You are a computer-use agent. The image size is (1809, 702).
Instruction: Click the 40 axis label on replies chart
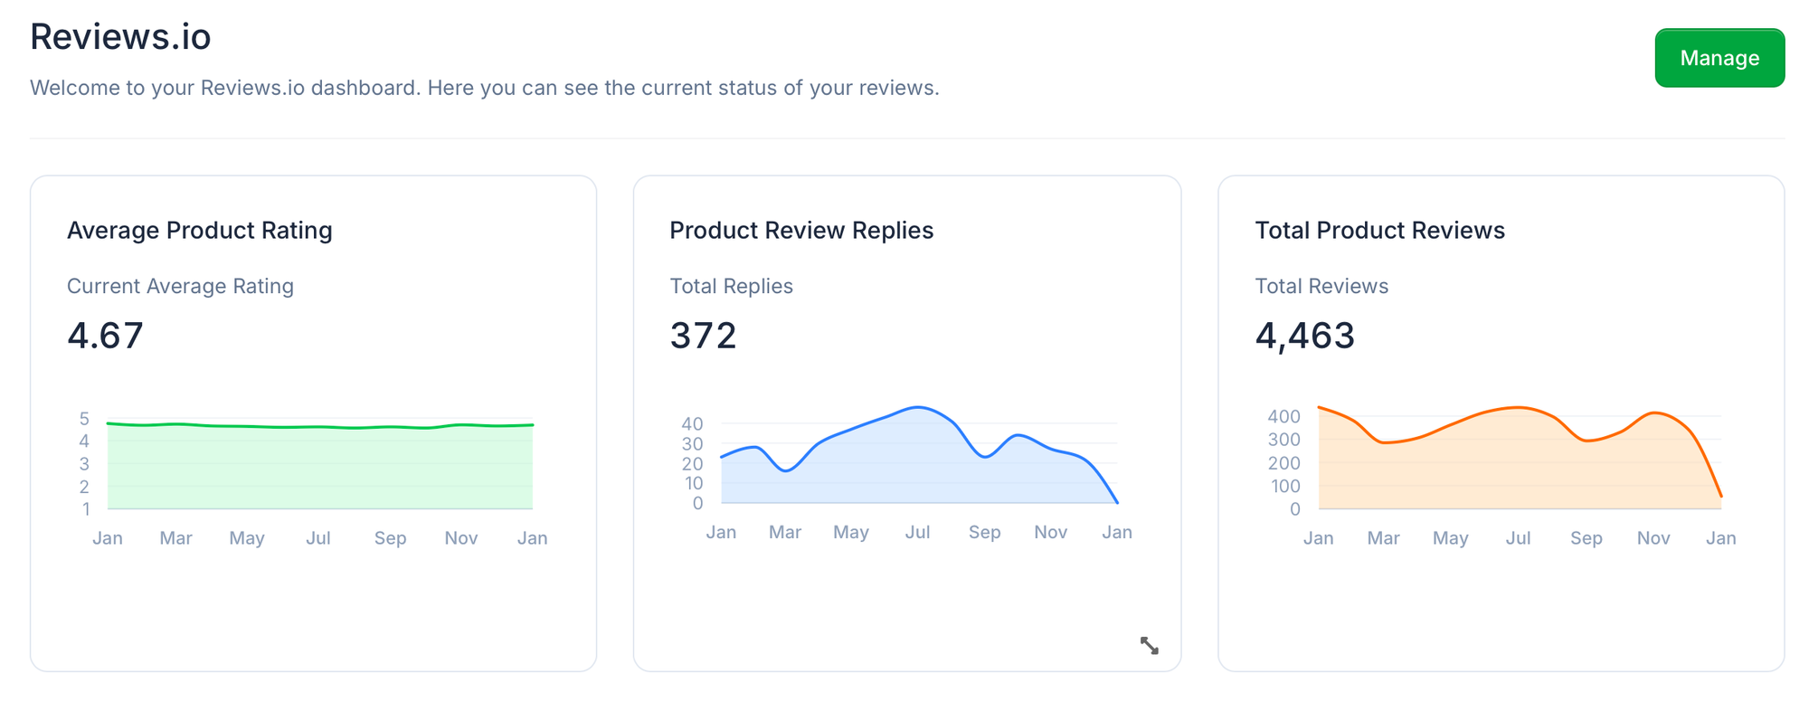click(692, 423)
